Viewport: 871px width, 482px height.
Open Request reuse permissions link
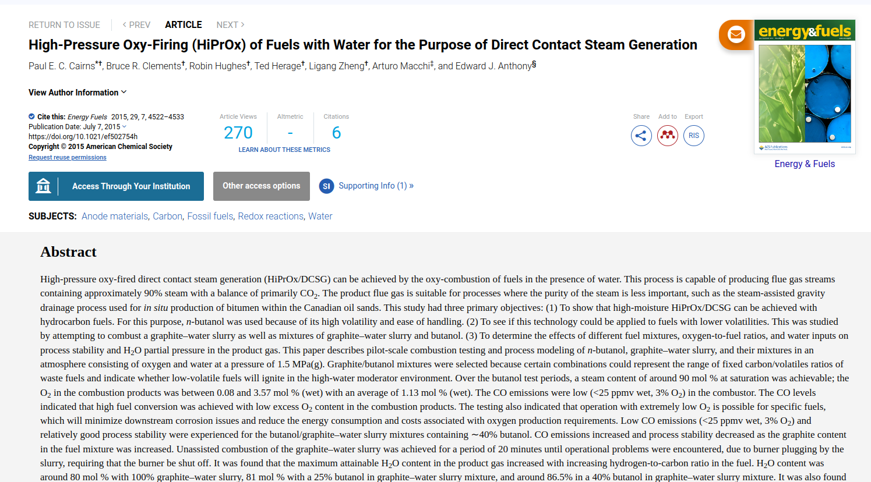click(x=68, y=157)
